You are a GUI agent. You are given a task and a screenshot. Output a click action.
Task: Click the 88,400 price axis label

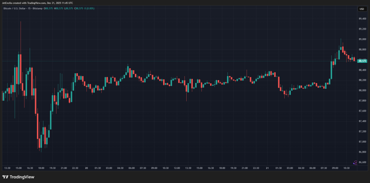(362, 70)
